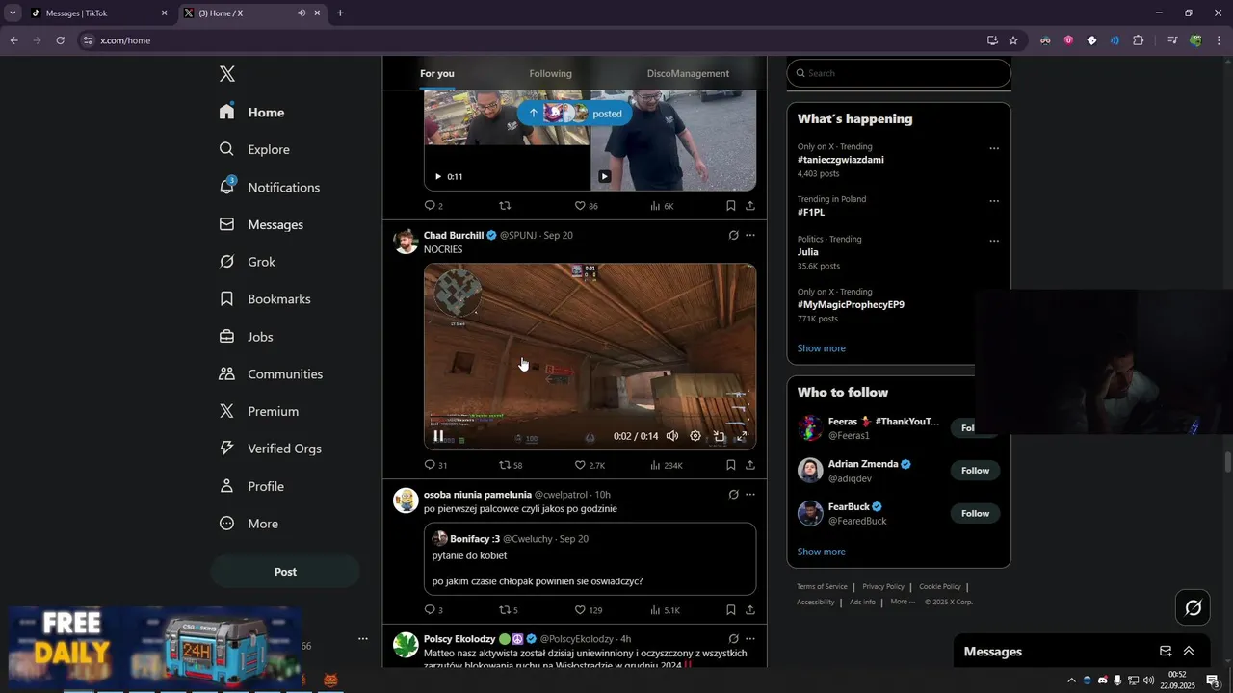Repost osoba niunia pamelunia's post
1233x693 pixels.
509,610
